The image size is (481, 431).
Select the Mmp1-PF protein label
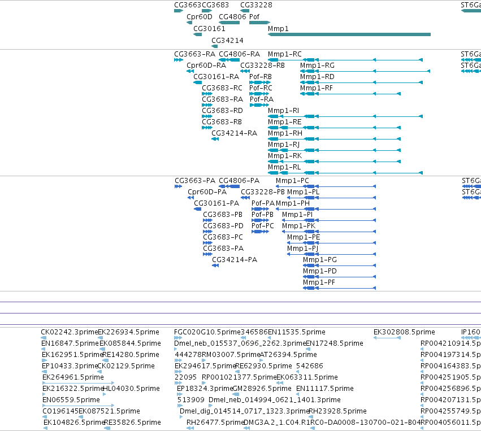[x=319, y=282]
